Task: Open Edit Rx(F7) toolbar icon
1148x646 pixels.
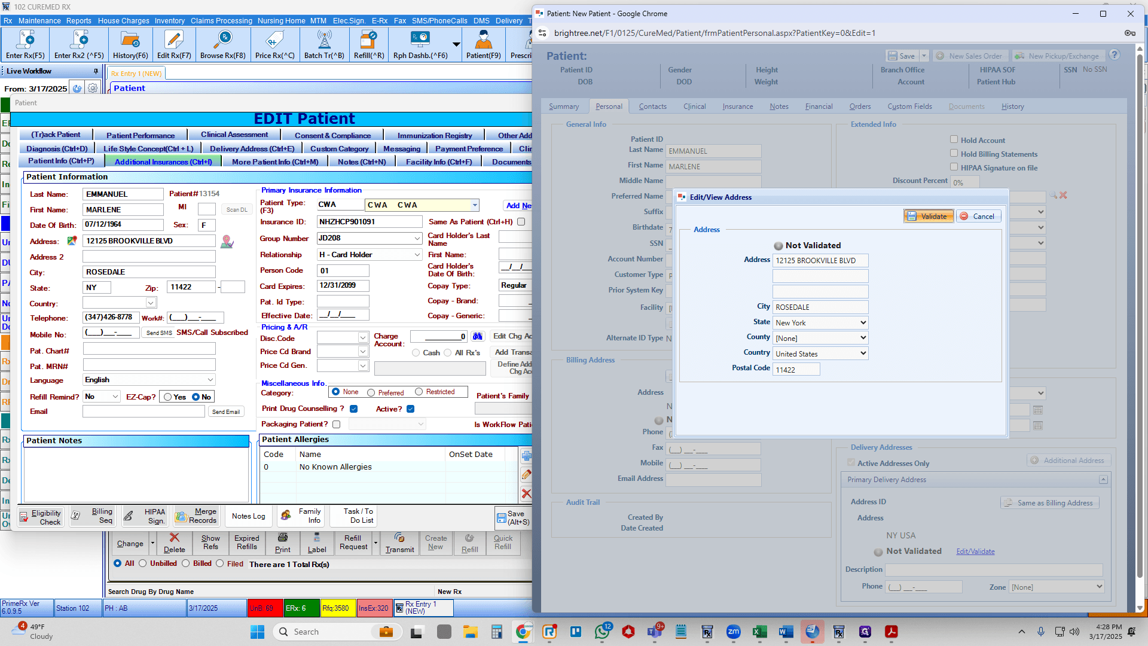Action: (174, 45)
